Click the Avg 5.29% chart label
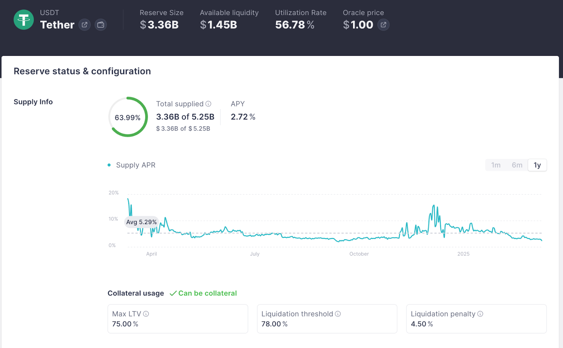563x348 pixels. point(141,222)
